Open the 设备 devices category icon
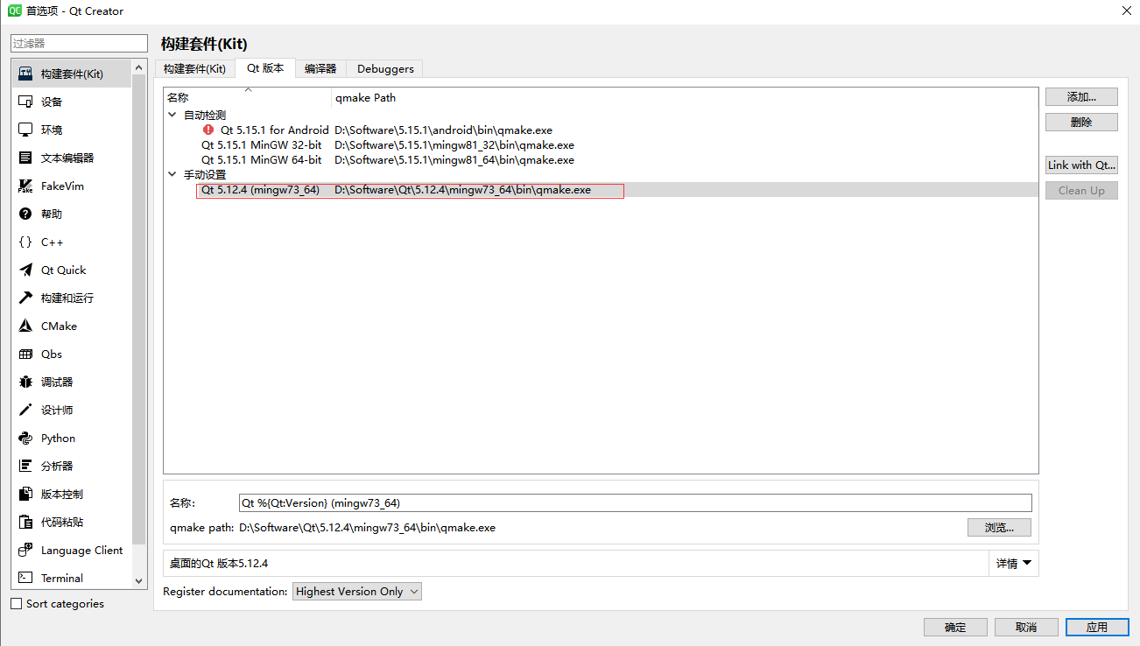This screenshot has width=1140, height=646. [x=25, y=102]
